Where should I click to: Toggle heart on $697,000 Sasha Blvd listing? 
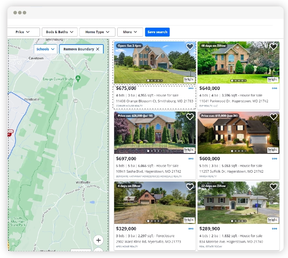coord(190,117)
